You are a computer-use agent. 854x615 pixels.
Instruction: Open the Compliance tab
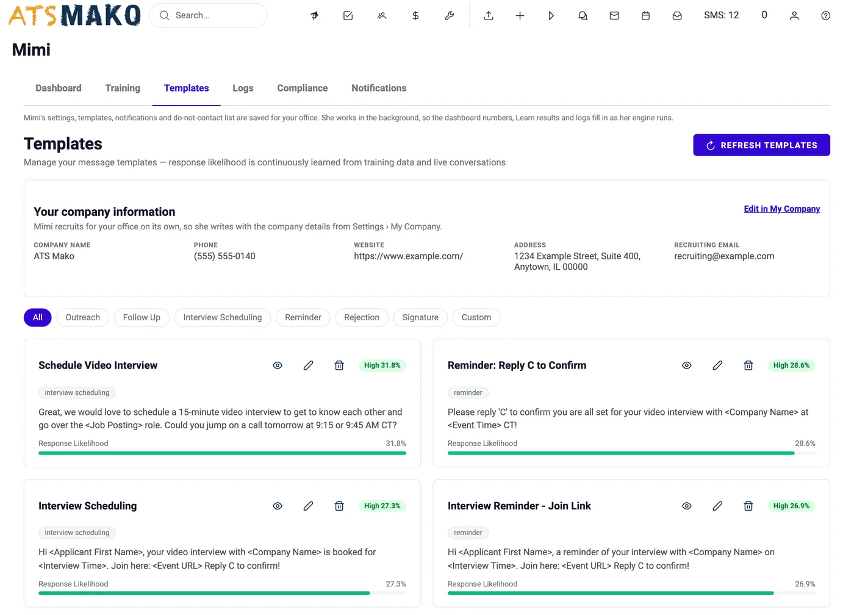click(303, 88)
